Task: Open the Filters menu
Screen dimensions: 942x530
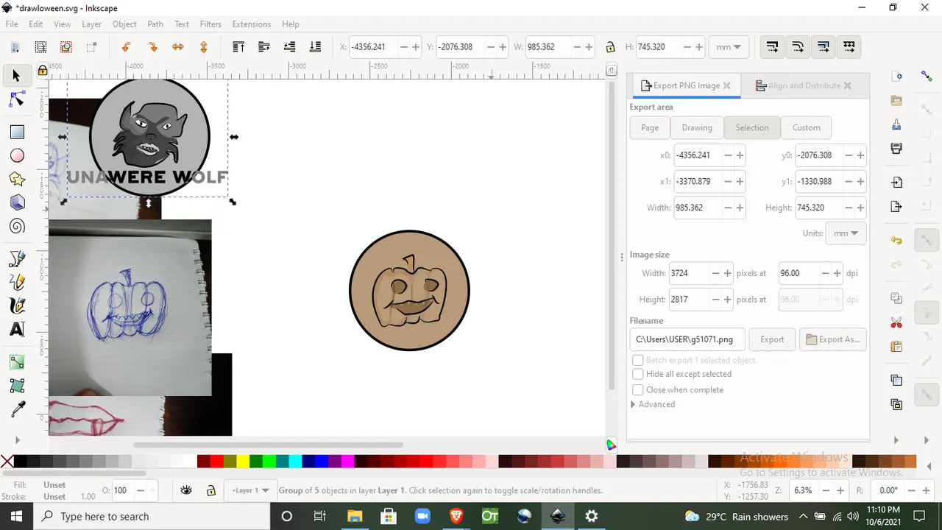Action: (210, 24)
